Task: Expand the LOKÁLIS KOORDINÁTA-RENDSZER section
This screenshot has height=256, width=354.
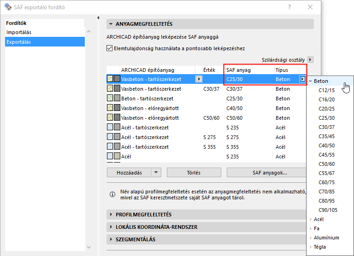Action: pos(111,227)
